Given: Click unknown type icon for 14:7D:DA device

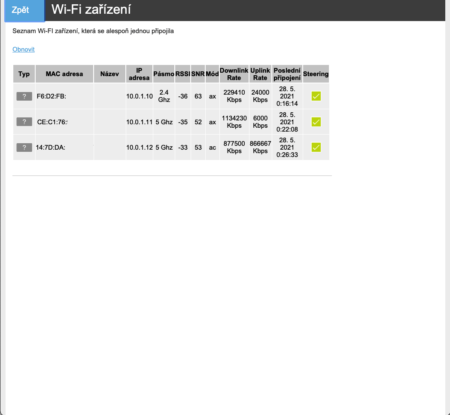Looking at the screenshot, I should click(x=24, y=148).
